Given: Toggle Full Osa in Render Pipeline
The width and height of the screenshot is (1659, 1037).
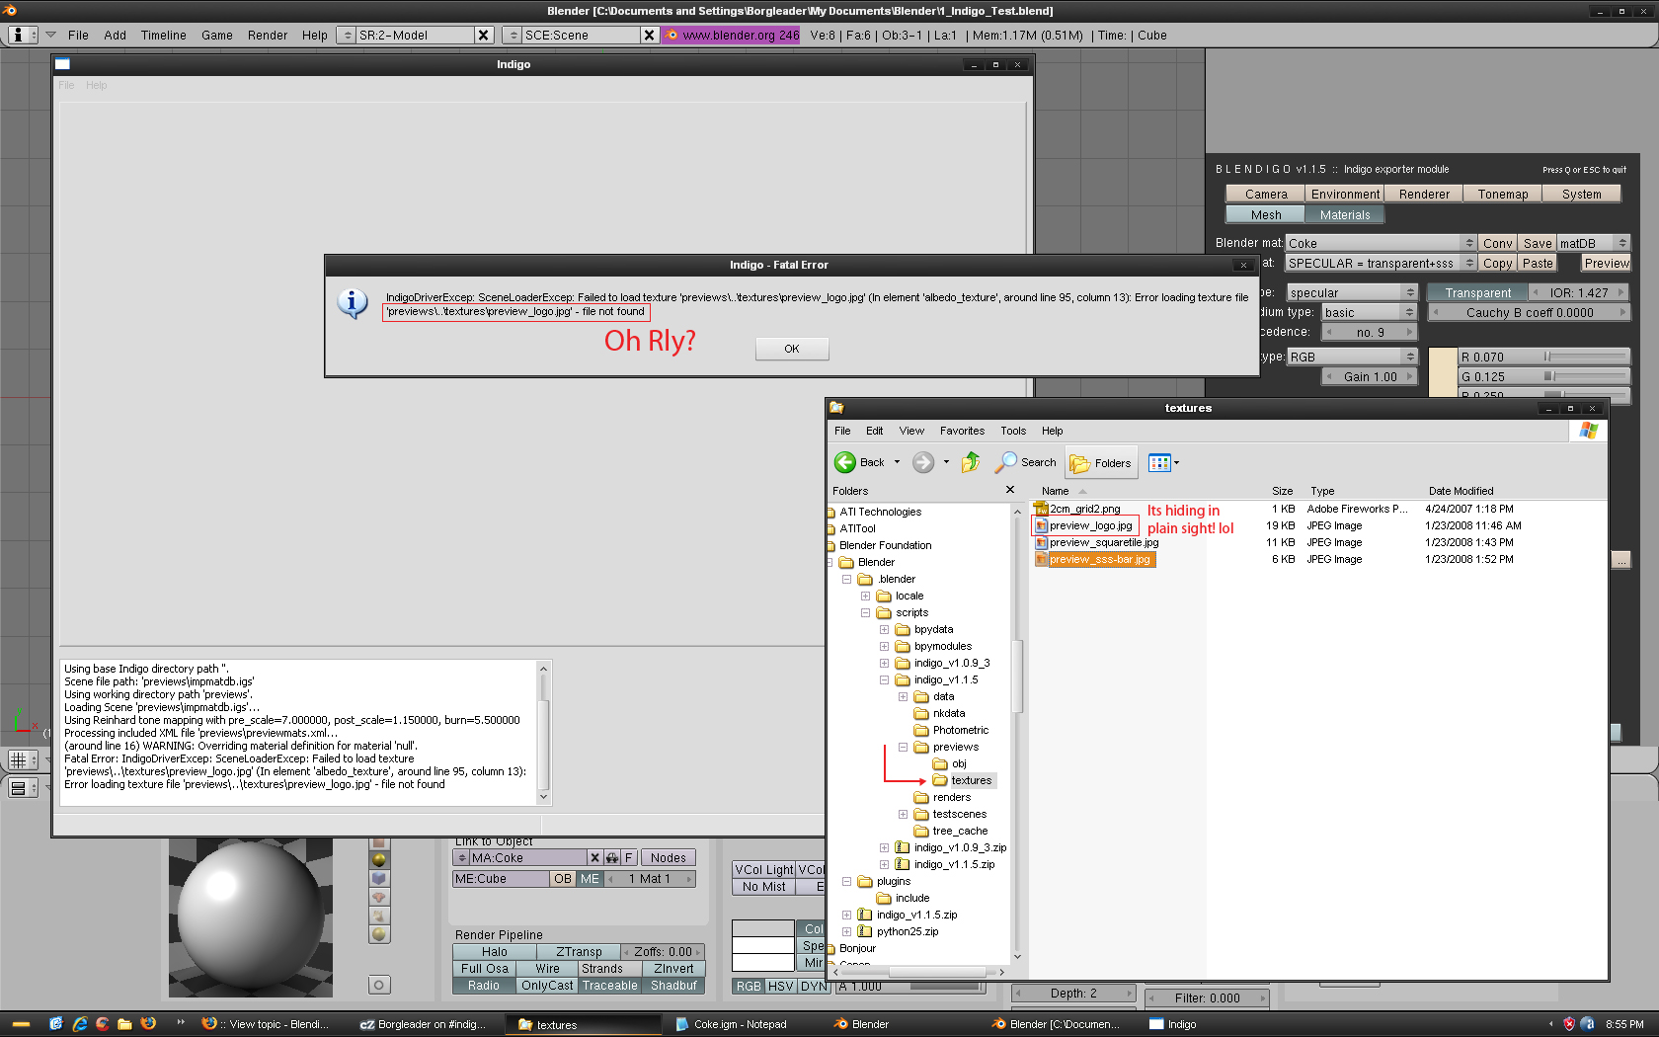Looking at the screenshot, I should tap(484, 969).
